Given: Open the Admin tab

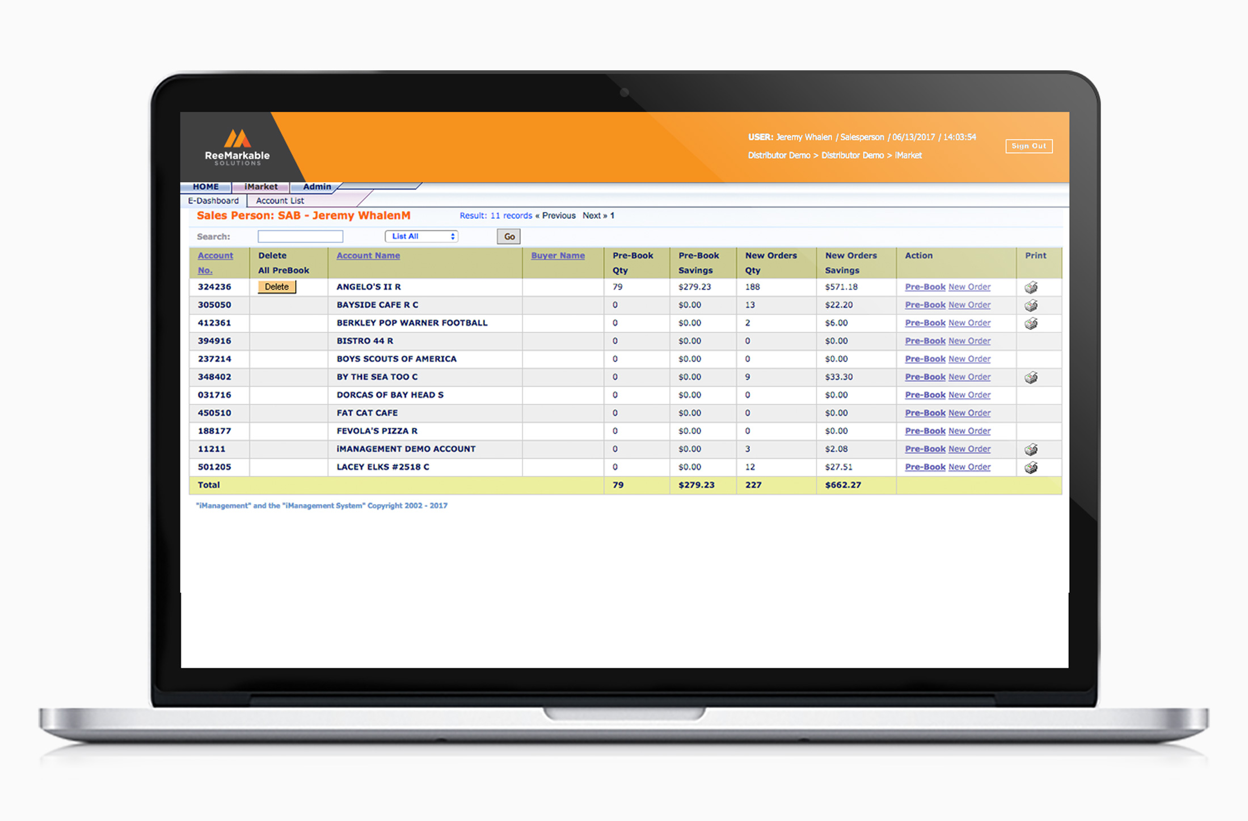Looking at the screenshot, I should coord(317,187).
